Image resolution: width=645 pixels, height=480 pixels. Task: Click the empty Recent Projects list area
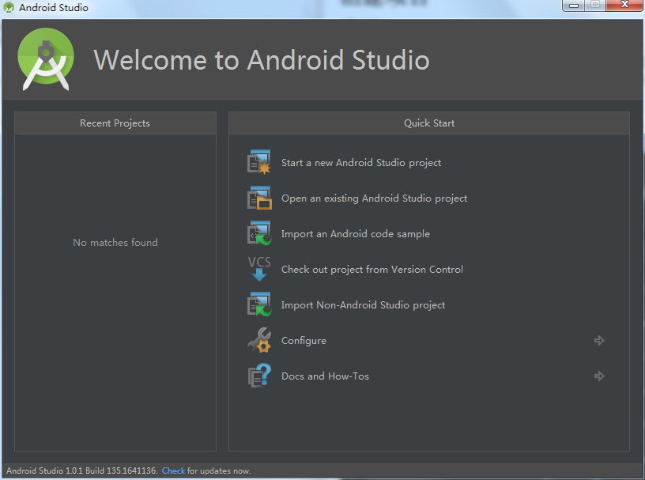pyautogui.click(x=115, y=316)
